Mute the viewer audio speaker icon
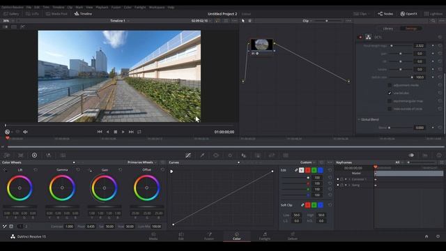This screenshot has height=251, width=446. point(25,132)
